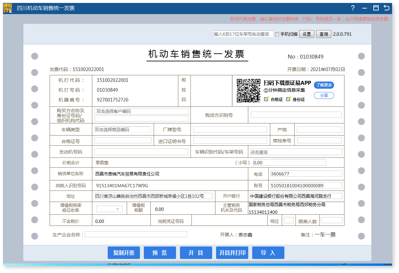Click the 机打号码 value 01030849
This screenshot has width=399, height=273.
point(107,90)
